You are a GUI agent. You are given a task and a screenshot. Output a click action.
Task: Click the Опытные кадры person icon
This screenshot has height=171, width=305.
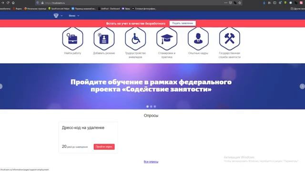[198, 38]
